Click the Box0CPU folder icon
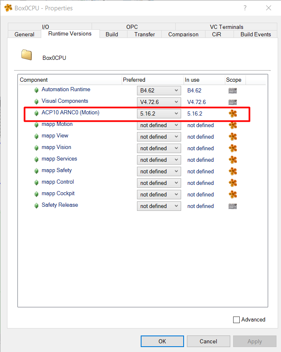The height and width of the screenshot is (352, 281). tap(27, 55)
